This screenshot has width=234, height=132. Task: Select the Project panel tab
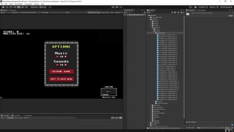151,10
